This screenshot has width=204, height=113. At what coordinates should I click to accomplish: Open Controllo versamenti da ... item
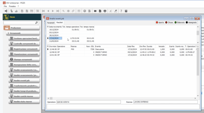(24, 44)
